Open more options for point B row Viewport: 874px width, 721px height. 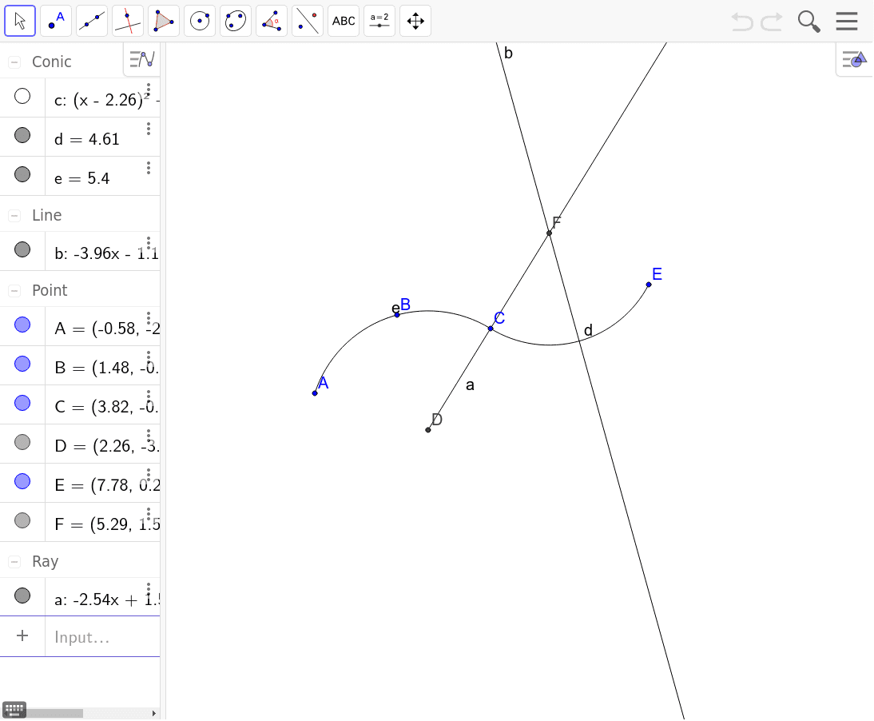click(x=149, y=357)
